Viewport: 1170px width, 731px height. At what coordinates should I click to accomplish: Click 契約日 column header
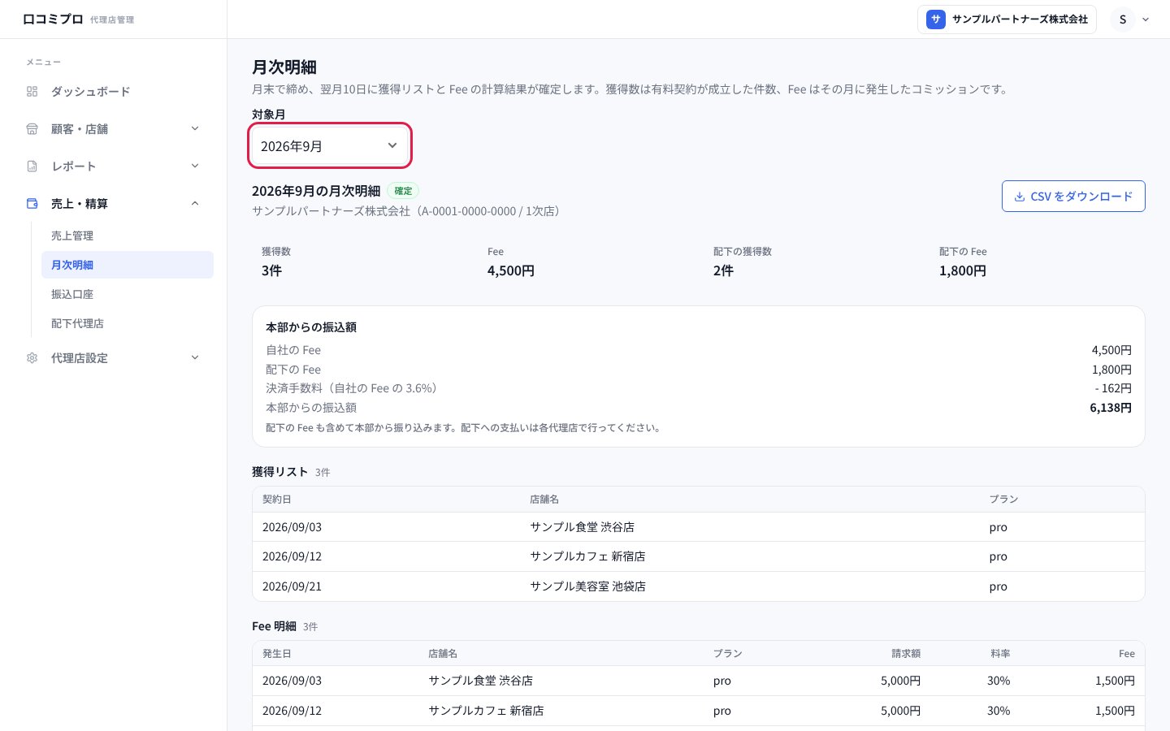(276, 500)
